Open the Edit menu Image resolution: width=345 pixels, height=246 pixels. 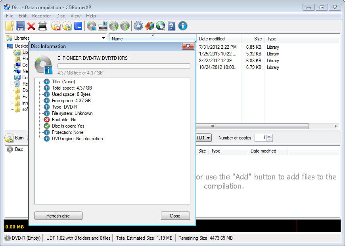click(23, 16)
